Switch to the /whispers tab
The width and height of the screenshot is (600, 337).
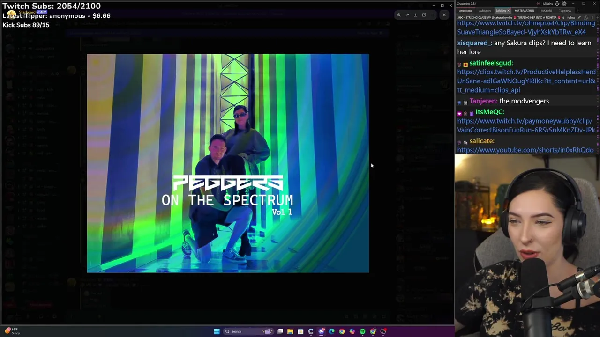point(485,11)
